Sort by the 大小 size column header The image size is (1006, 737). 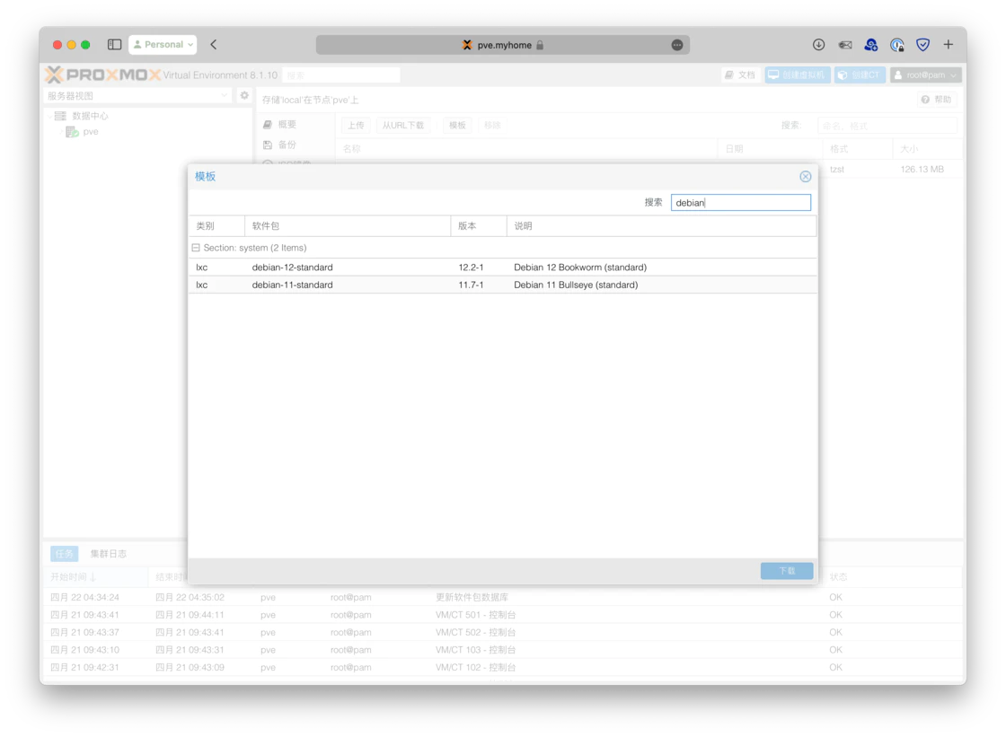click(926, 149)
